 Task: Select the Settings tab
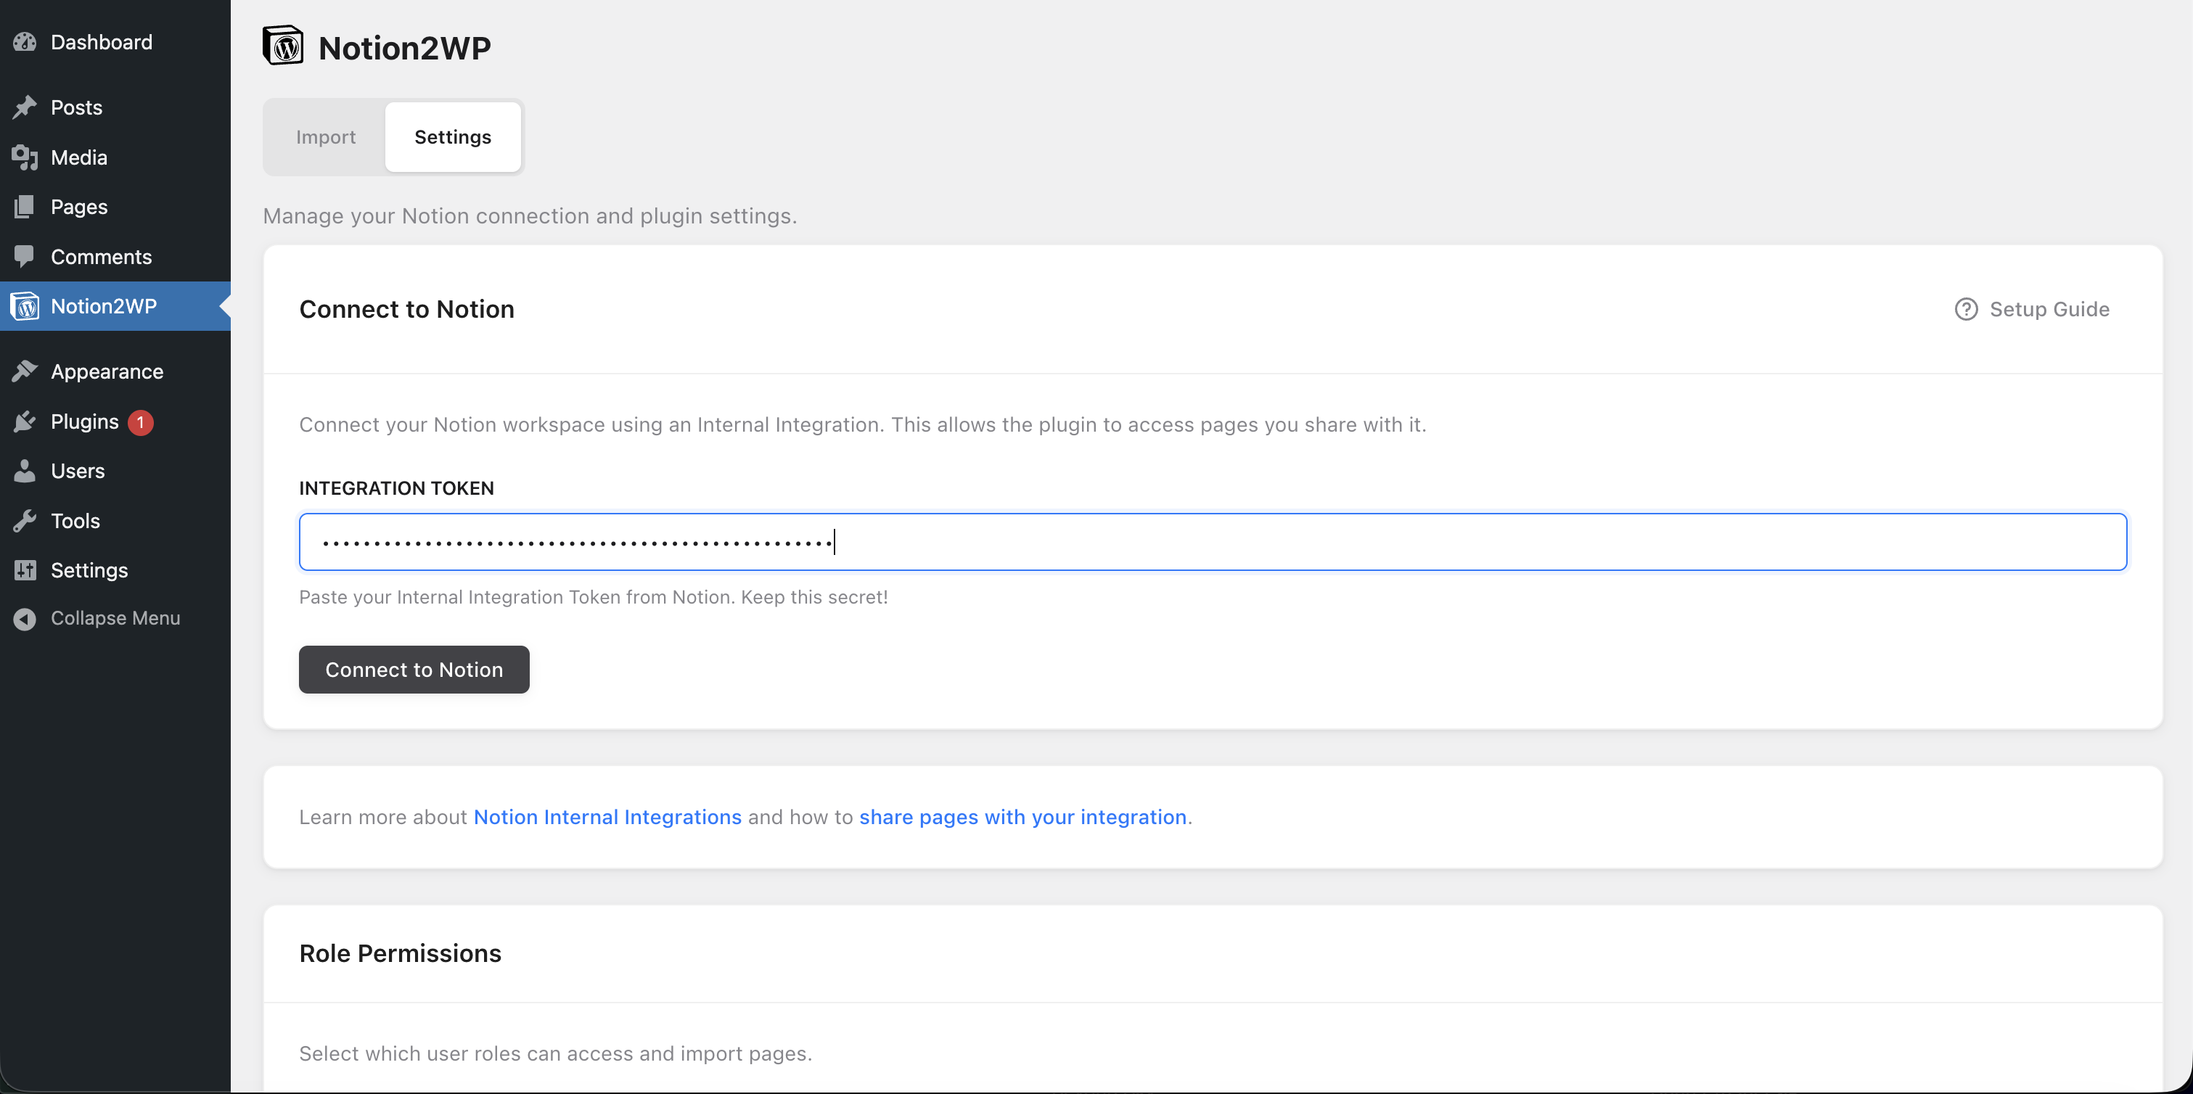coord(452,137)
